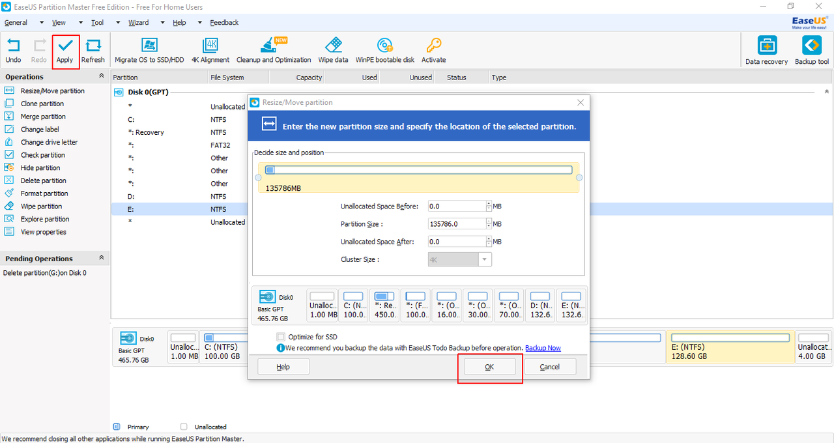Enable the Optimize for SSD checkbox
The image size is (834, 443).
tap(281, 337)
